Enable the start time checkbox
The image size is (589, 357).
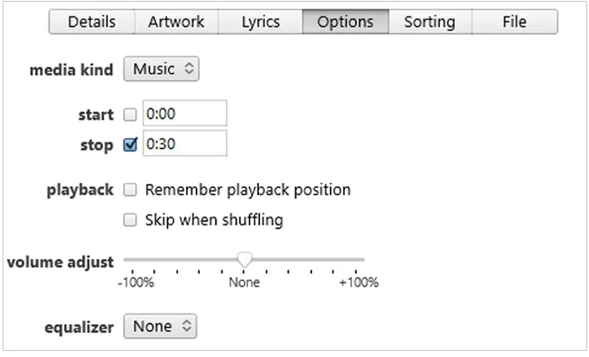(x=131, y=114)
